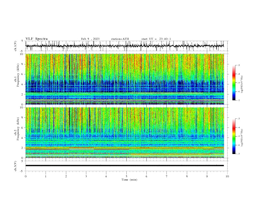Viewport: 256px width, 198px height.
Task: Click the ch.2 frequency tick "4"
Action: 22,138
